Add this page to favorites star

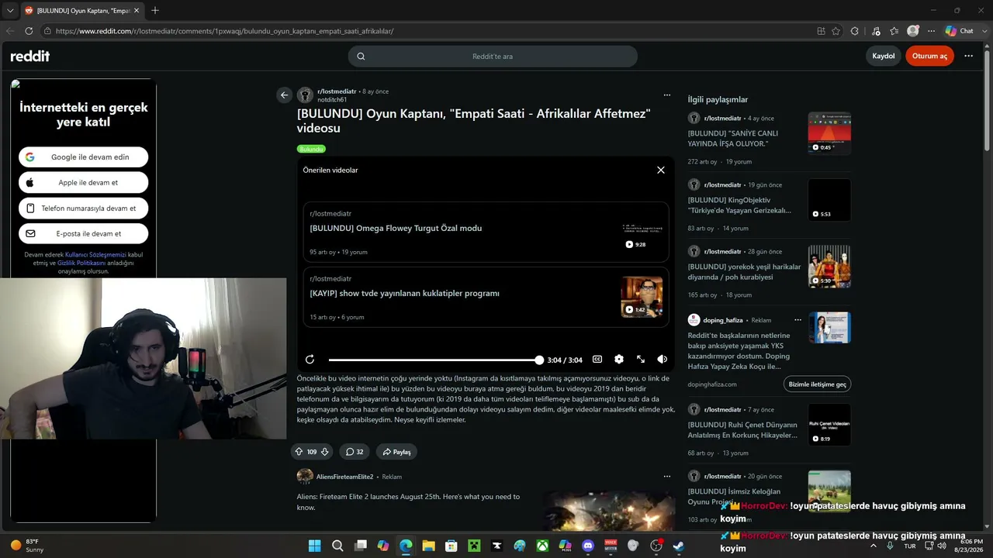(836, 31)
